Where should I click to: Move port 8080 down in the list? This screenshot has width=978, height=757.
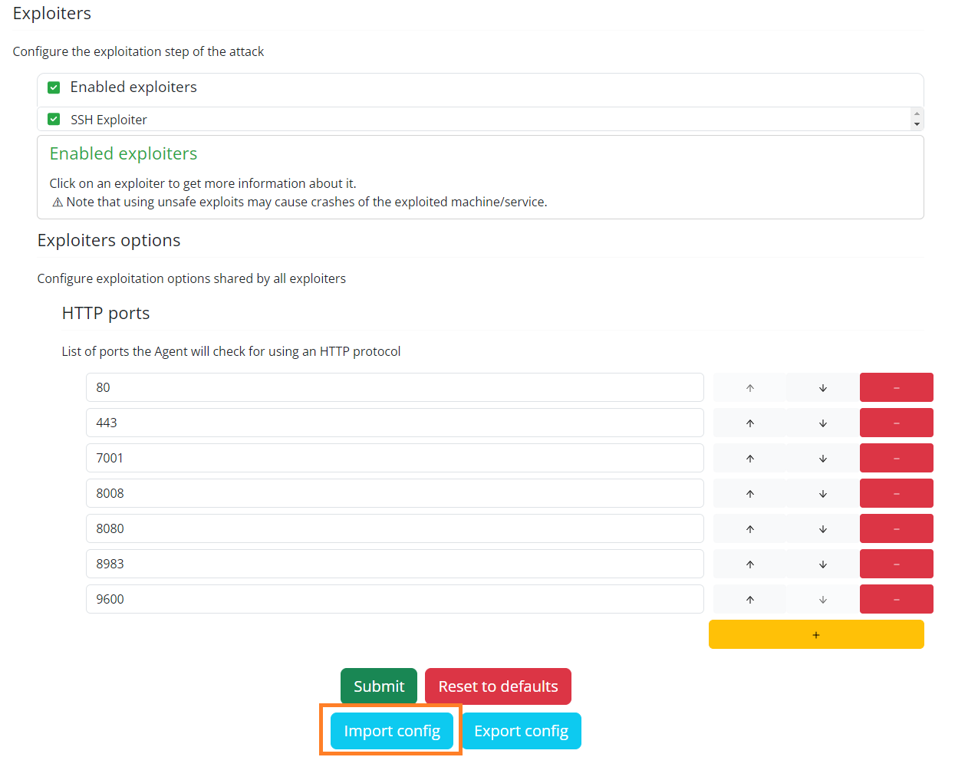(822, 528)
